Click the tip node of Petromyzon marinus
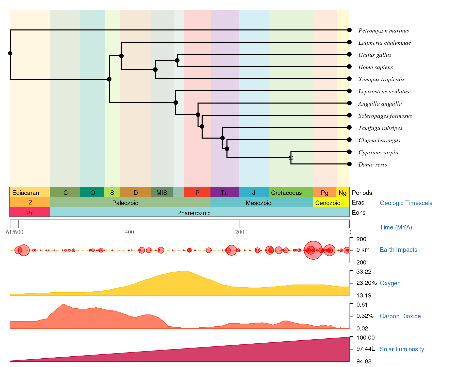This screenshot has width=457, height=367. (349, 30)
